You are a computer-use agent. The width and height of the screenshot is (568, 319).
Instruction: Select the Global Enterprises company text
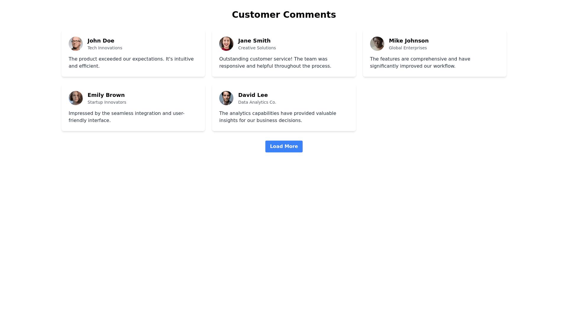click(408, 48)
